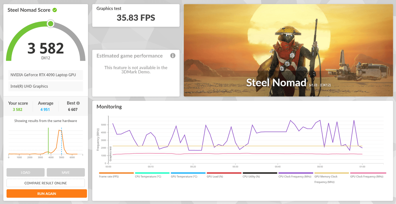Click the Steel Nomad Score heading
Image resolution: width=396 pixels, height=204 pixels.
click(x=29, y=10)
